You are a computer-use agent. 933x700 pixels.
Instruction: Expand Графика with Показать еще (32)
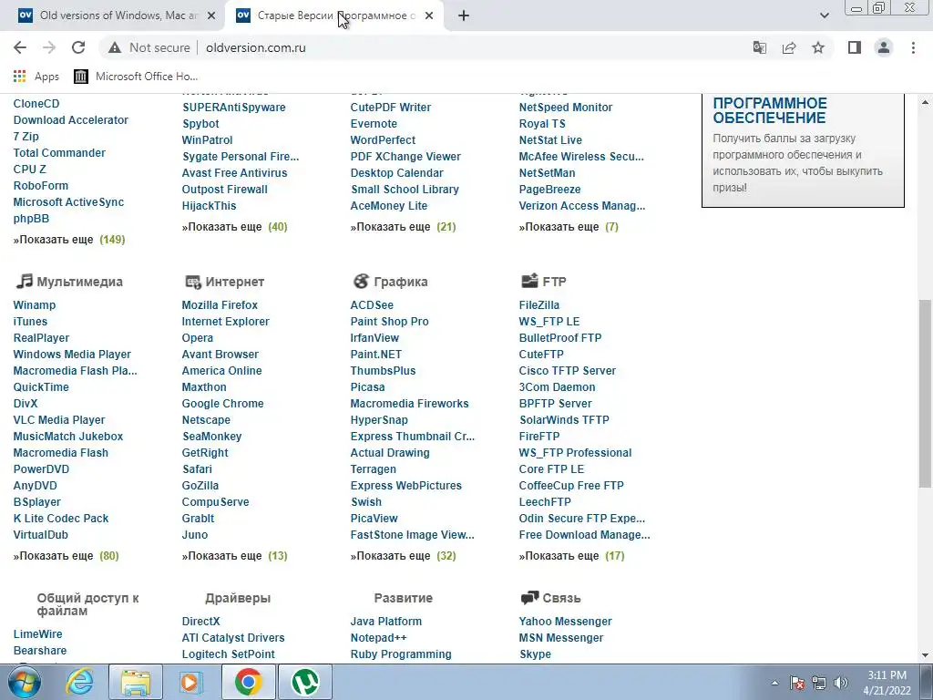click(403, 556)
